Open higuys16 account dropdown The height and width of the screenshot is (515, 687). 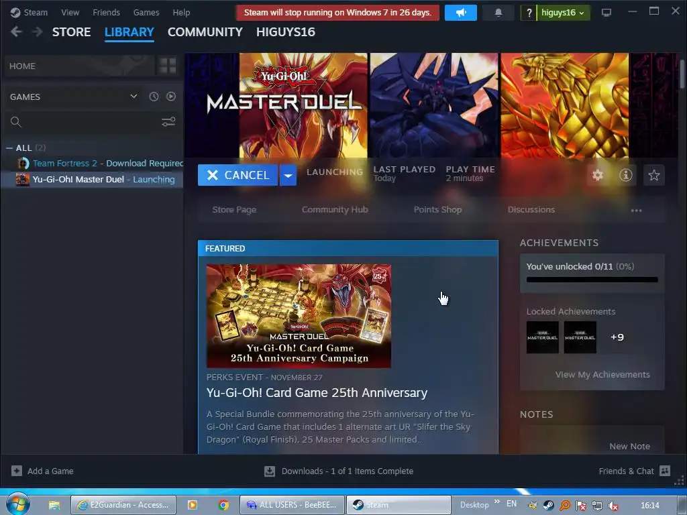coord(563,13)
